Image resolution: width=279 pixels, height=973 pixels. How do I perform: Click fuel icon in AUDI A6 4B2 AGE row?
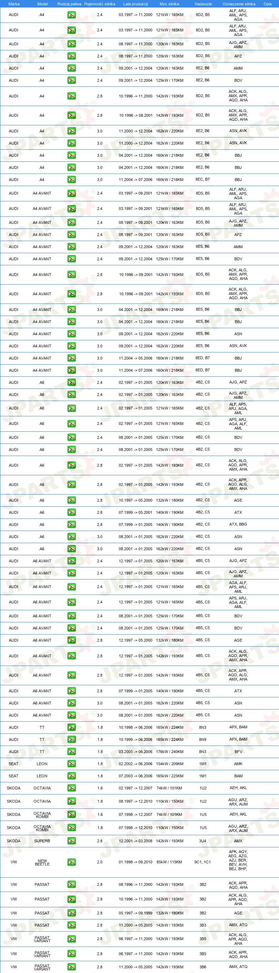71,500
